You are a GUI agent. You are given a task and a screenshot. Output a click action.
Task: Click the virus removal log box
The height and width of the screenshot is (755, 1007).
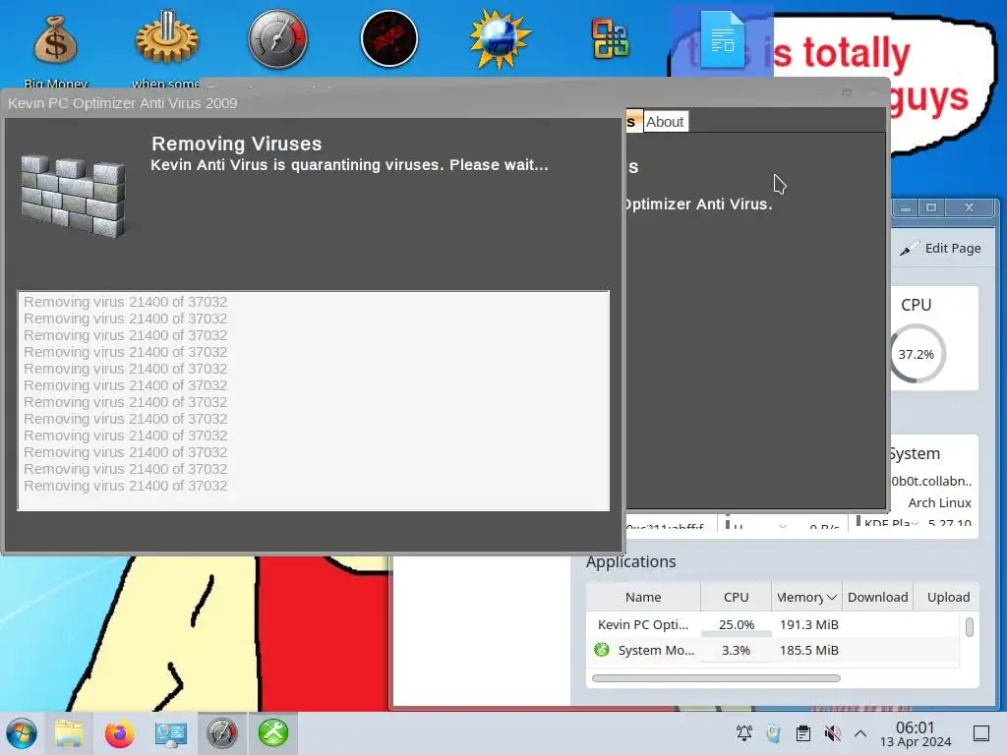pos(314,401)
